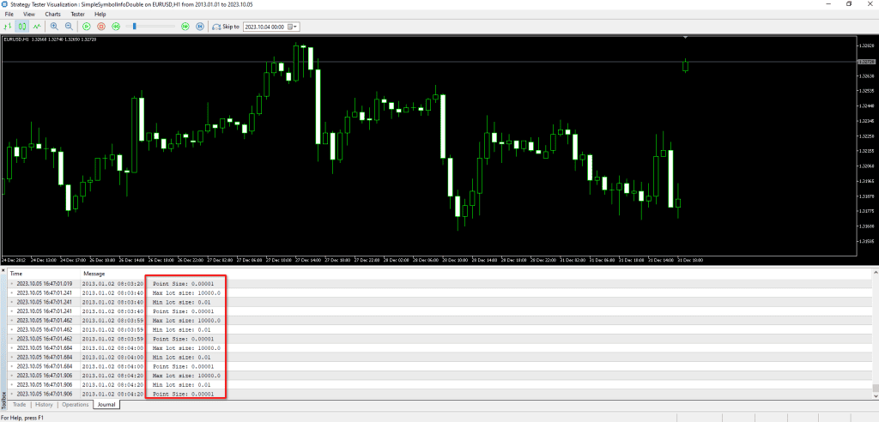Click the current price label 1.32720 on scale
879x422 pixels.
866,62
